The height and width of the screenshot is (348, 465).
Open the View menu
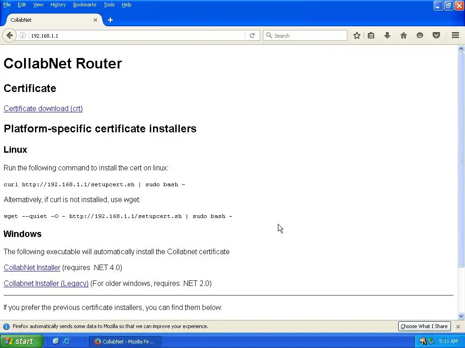click(x=38, y=5)
